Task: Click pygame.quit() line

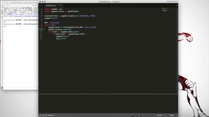Action: 62,36
